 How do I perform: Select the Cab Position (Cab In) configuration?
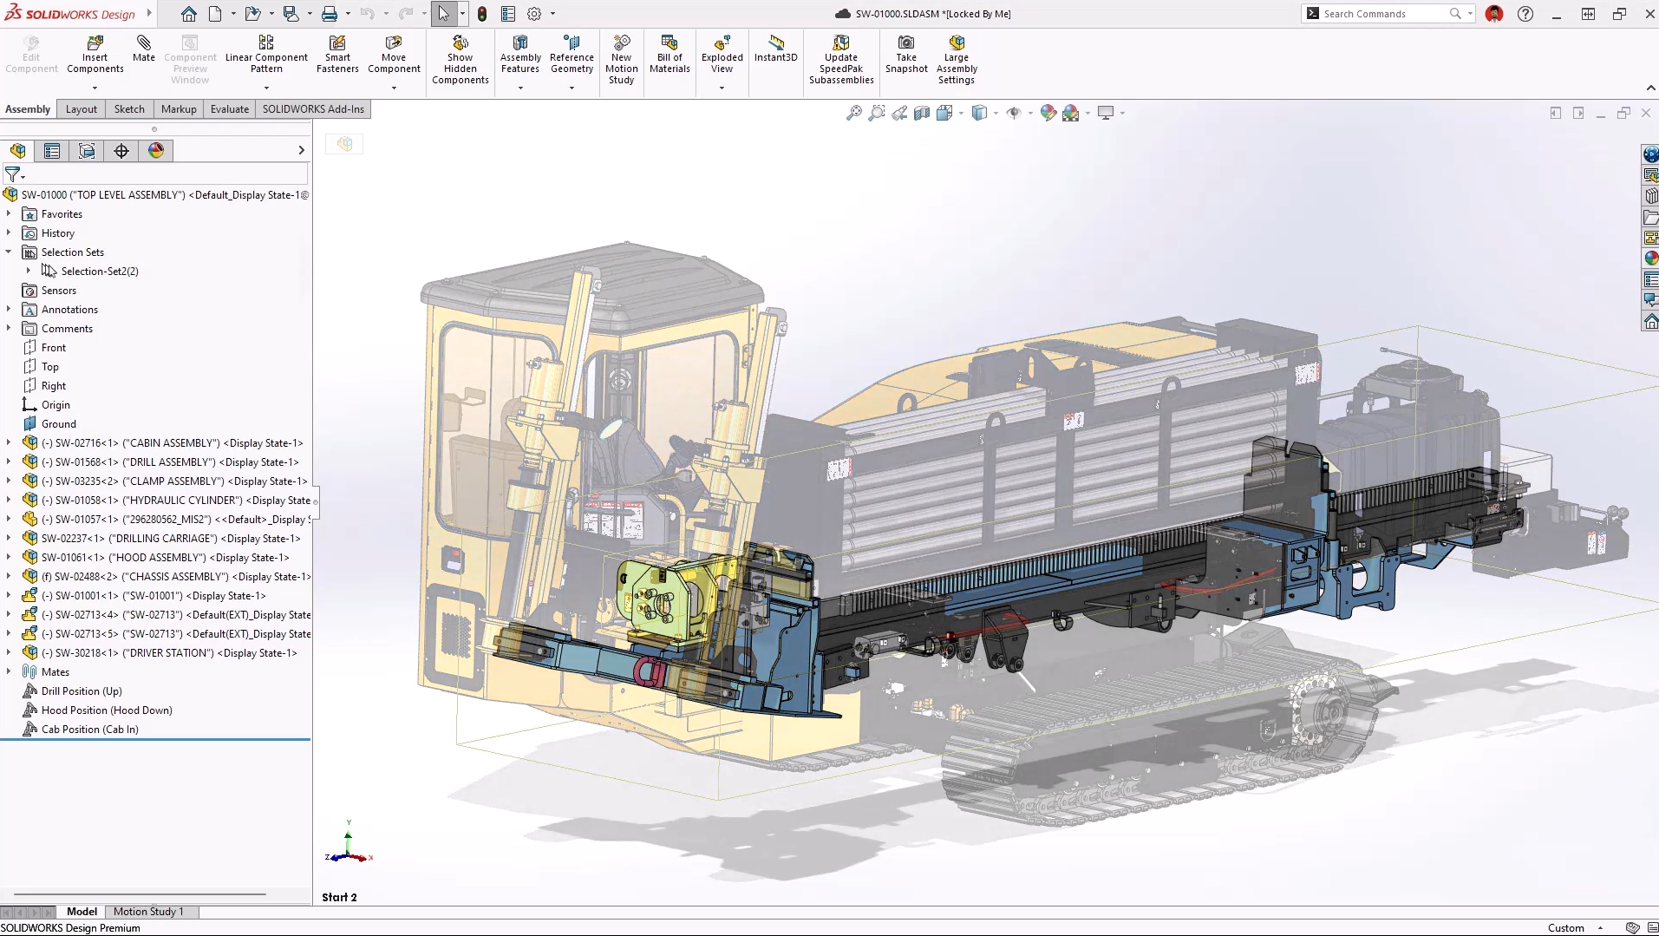(91, 729)
